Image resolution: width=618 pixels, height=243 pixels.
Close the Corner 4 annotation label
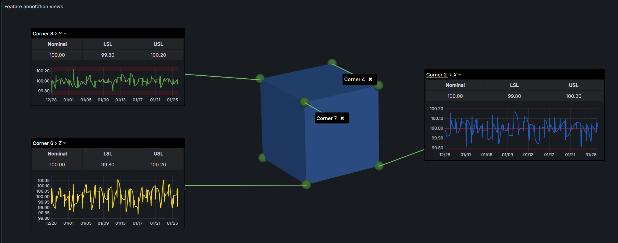coord(370,79)
